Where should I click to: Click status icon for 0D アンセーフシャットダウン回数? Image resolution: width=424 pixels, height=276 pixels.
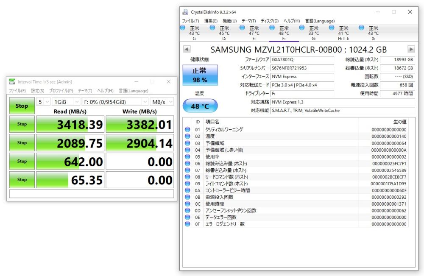click(x=187, y=210)
